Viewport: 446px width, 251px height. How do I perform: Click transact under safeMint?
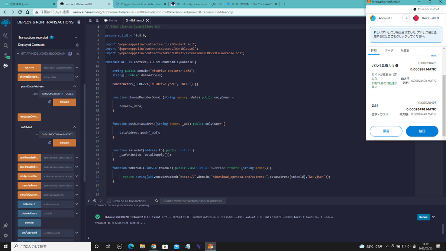point(65,143)
